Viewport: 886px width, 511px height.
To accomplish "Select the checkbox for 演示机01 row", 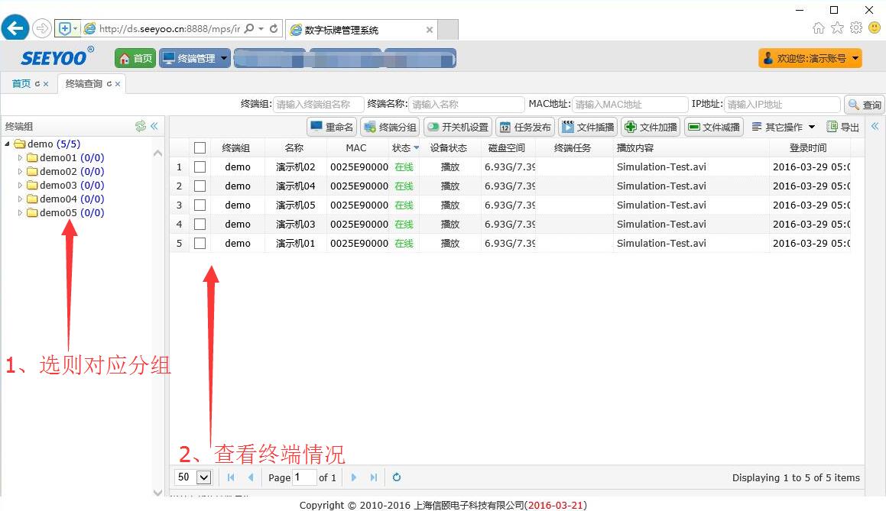I will [x=200, y=243].
